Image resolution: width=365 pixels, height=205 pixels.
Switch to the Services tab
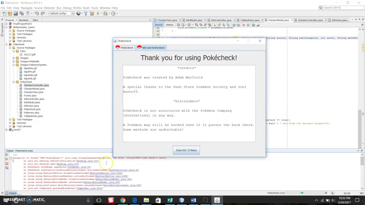(x=23, y=20)
